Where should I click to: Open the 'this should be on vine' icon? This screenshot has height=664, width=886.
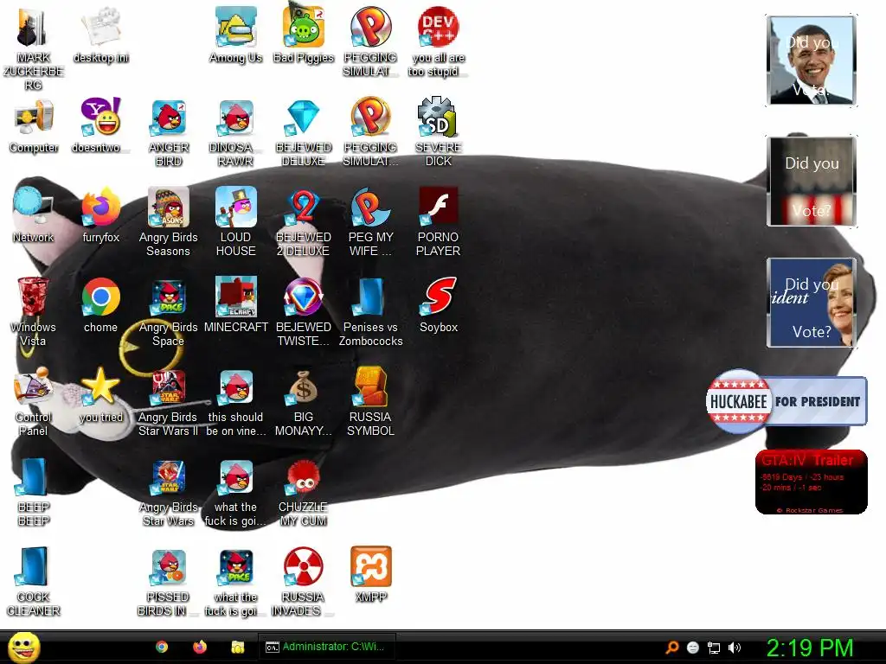pyautogui.click(x=235, y=386)
